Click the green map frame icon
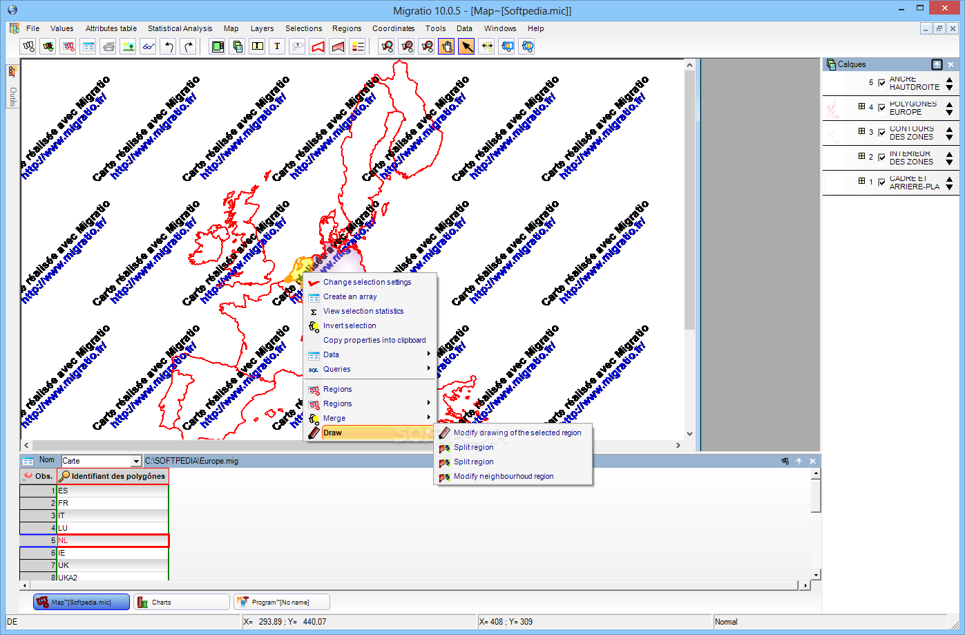The image size is (965, 635). (218, 46)
